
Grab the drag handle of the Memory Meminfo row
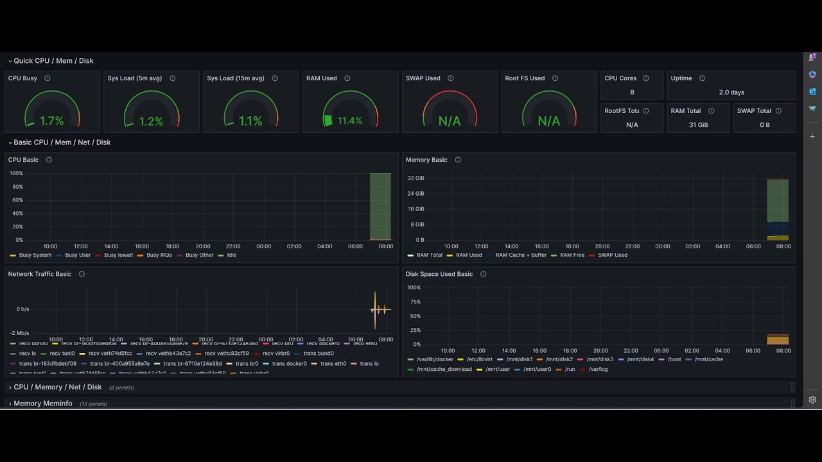(792, 404)
